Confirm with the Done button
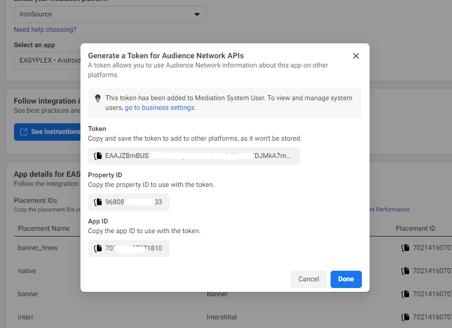Image resolution: width=452 pixels, height=328 pixels. [346, 279]
